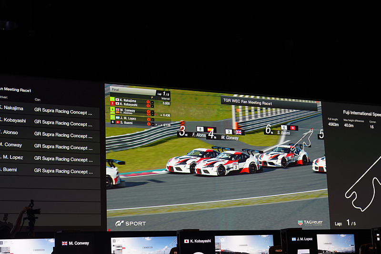Click the monitor screen right of K. Kobayashi label

pos(244,244)
